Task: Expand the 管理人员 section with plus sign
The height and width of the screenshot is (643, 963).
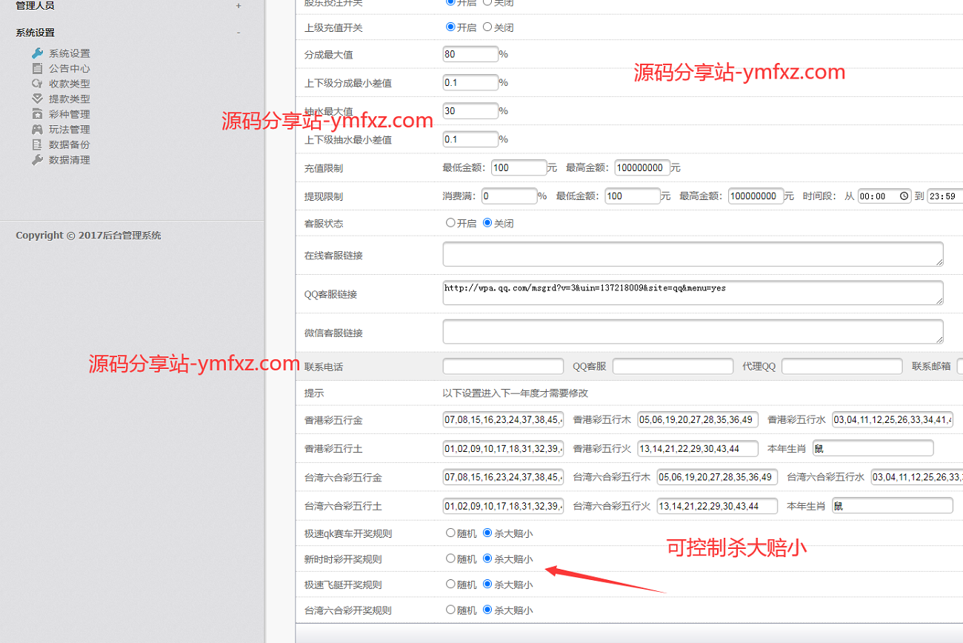Action: [238, 6]
